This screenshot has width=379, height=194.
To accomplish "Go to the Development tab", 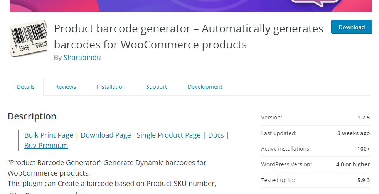I will 205,87.
